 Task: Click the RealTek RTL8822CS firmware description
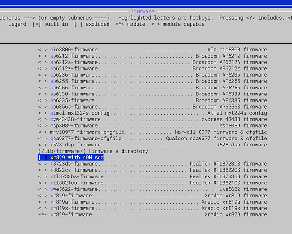[x=228, y=170]
